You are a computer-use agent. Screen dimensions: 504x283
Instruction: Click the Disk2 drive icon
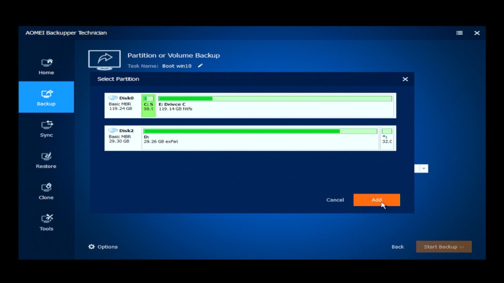[113, 130]
